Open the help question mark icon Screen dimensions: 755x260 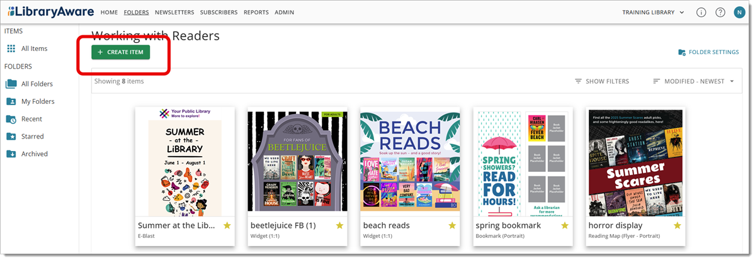(720, 13)
